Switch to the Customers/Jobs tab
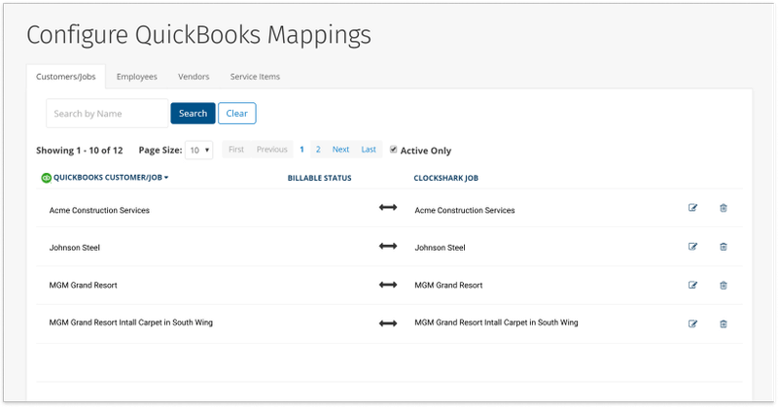This screenshot has height=407, width=778. click(x=66, y=77)
